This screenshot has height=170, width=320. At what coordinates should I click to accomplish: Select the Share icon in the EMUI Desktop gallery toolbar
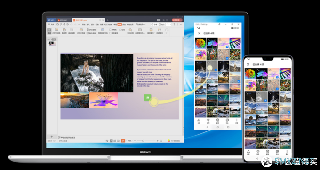(x=199, y=121)
